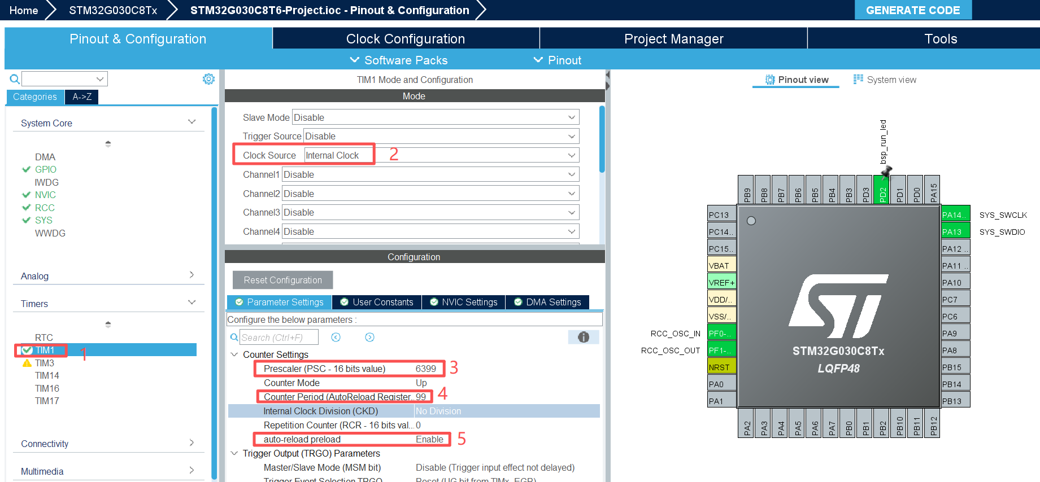Select the PC13 pin
This screenshot has width=1040, height=482.
(x=722, y=214)
